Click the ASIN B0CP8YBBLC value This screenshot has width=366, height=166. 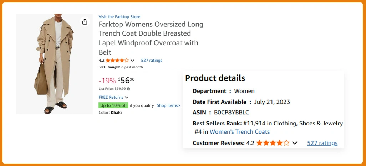tap(231, 113)
